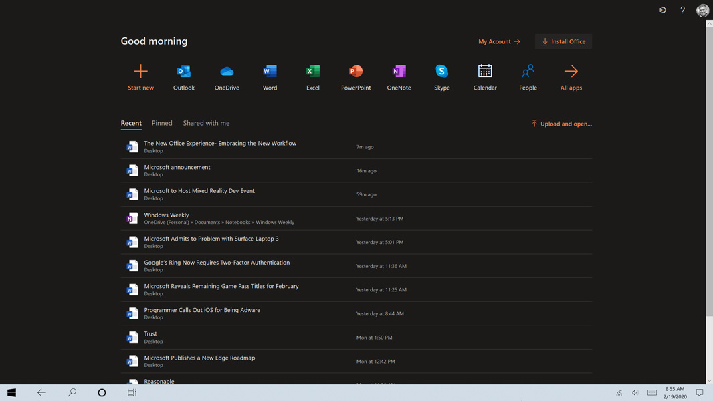Viewport: 713px width, 401px height.
Task: Open the Windows Weekly OneNote notebook
Action: tap(167, 215)
